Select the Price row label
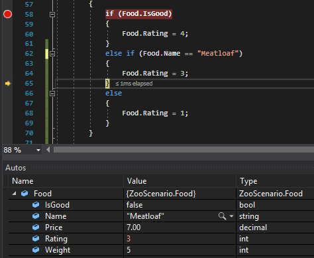The image size is (314, 258). [54, 227]
